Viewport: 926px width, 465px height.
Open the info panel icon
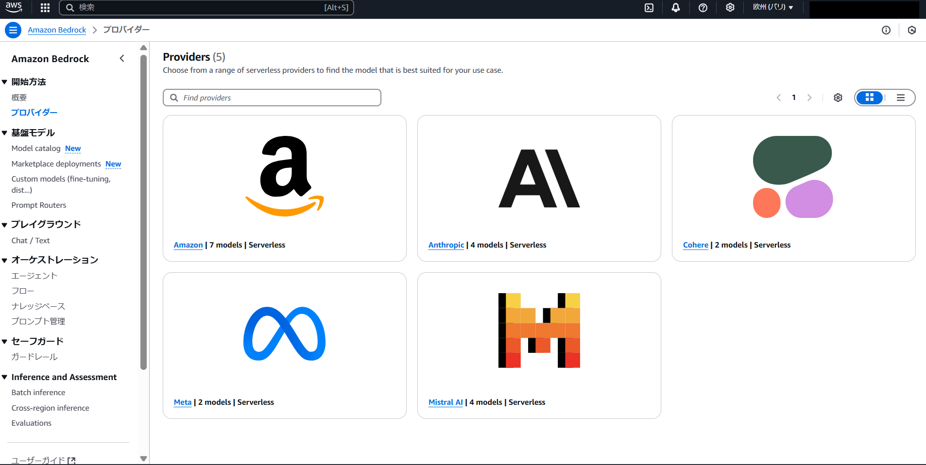point(886,30)
